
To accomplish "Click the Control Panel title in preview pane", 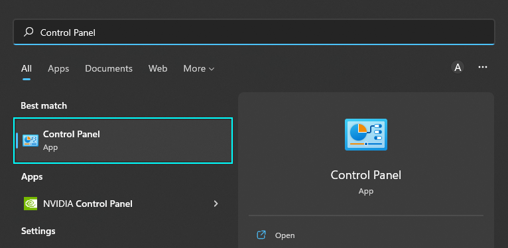I will pos(366,175).
